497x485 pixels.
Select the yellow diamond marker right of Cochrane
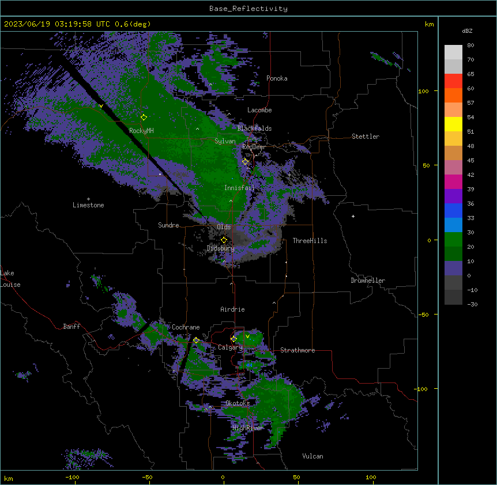(x=196, y=340)
